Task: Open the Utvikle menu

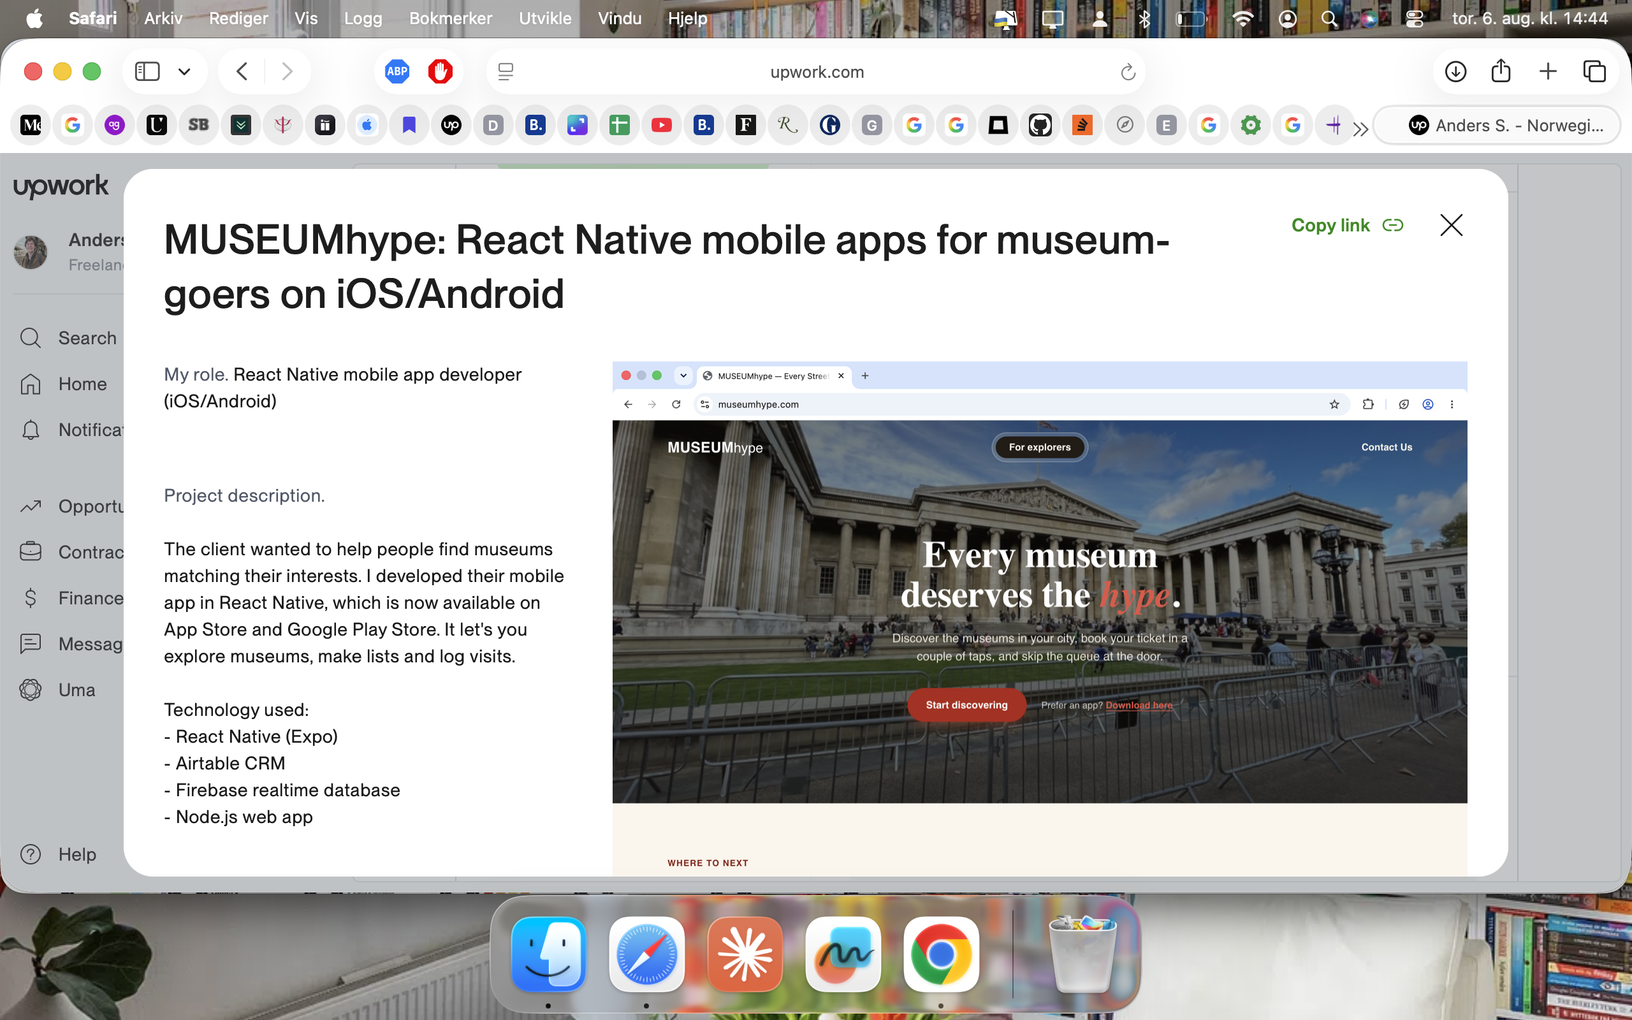Action: pyautogui.click(x=545, y=18)
